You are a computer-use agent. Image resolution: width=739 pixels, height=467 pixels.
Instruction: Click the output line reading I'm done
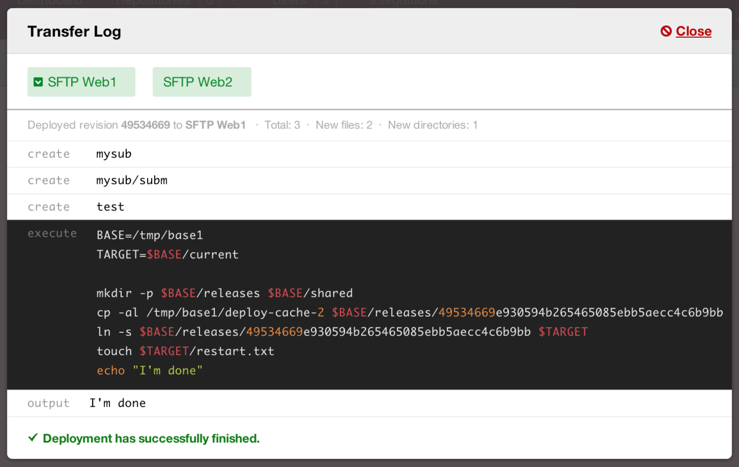click(x=118, y=403)
